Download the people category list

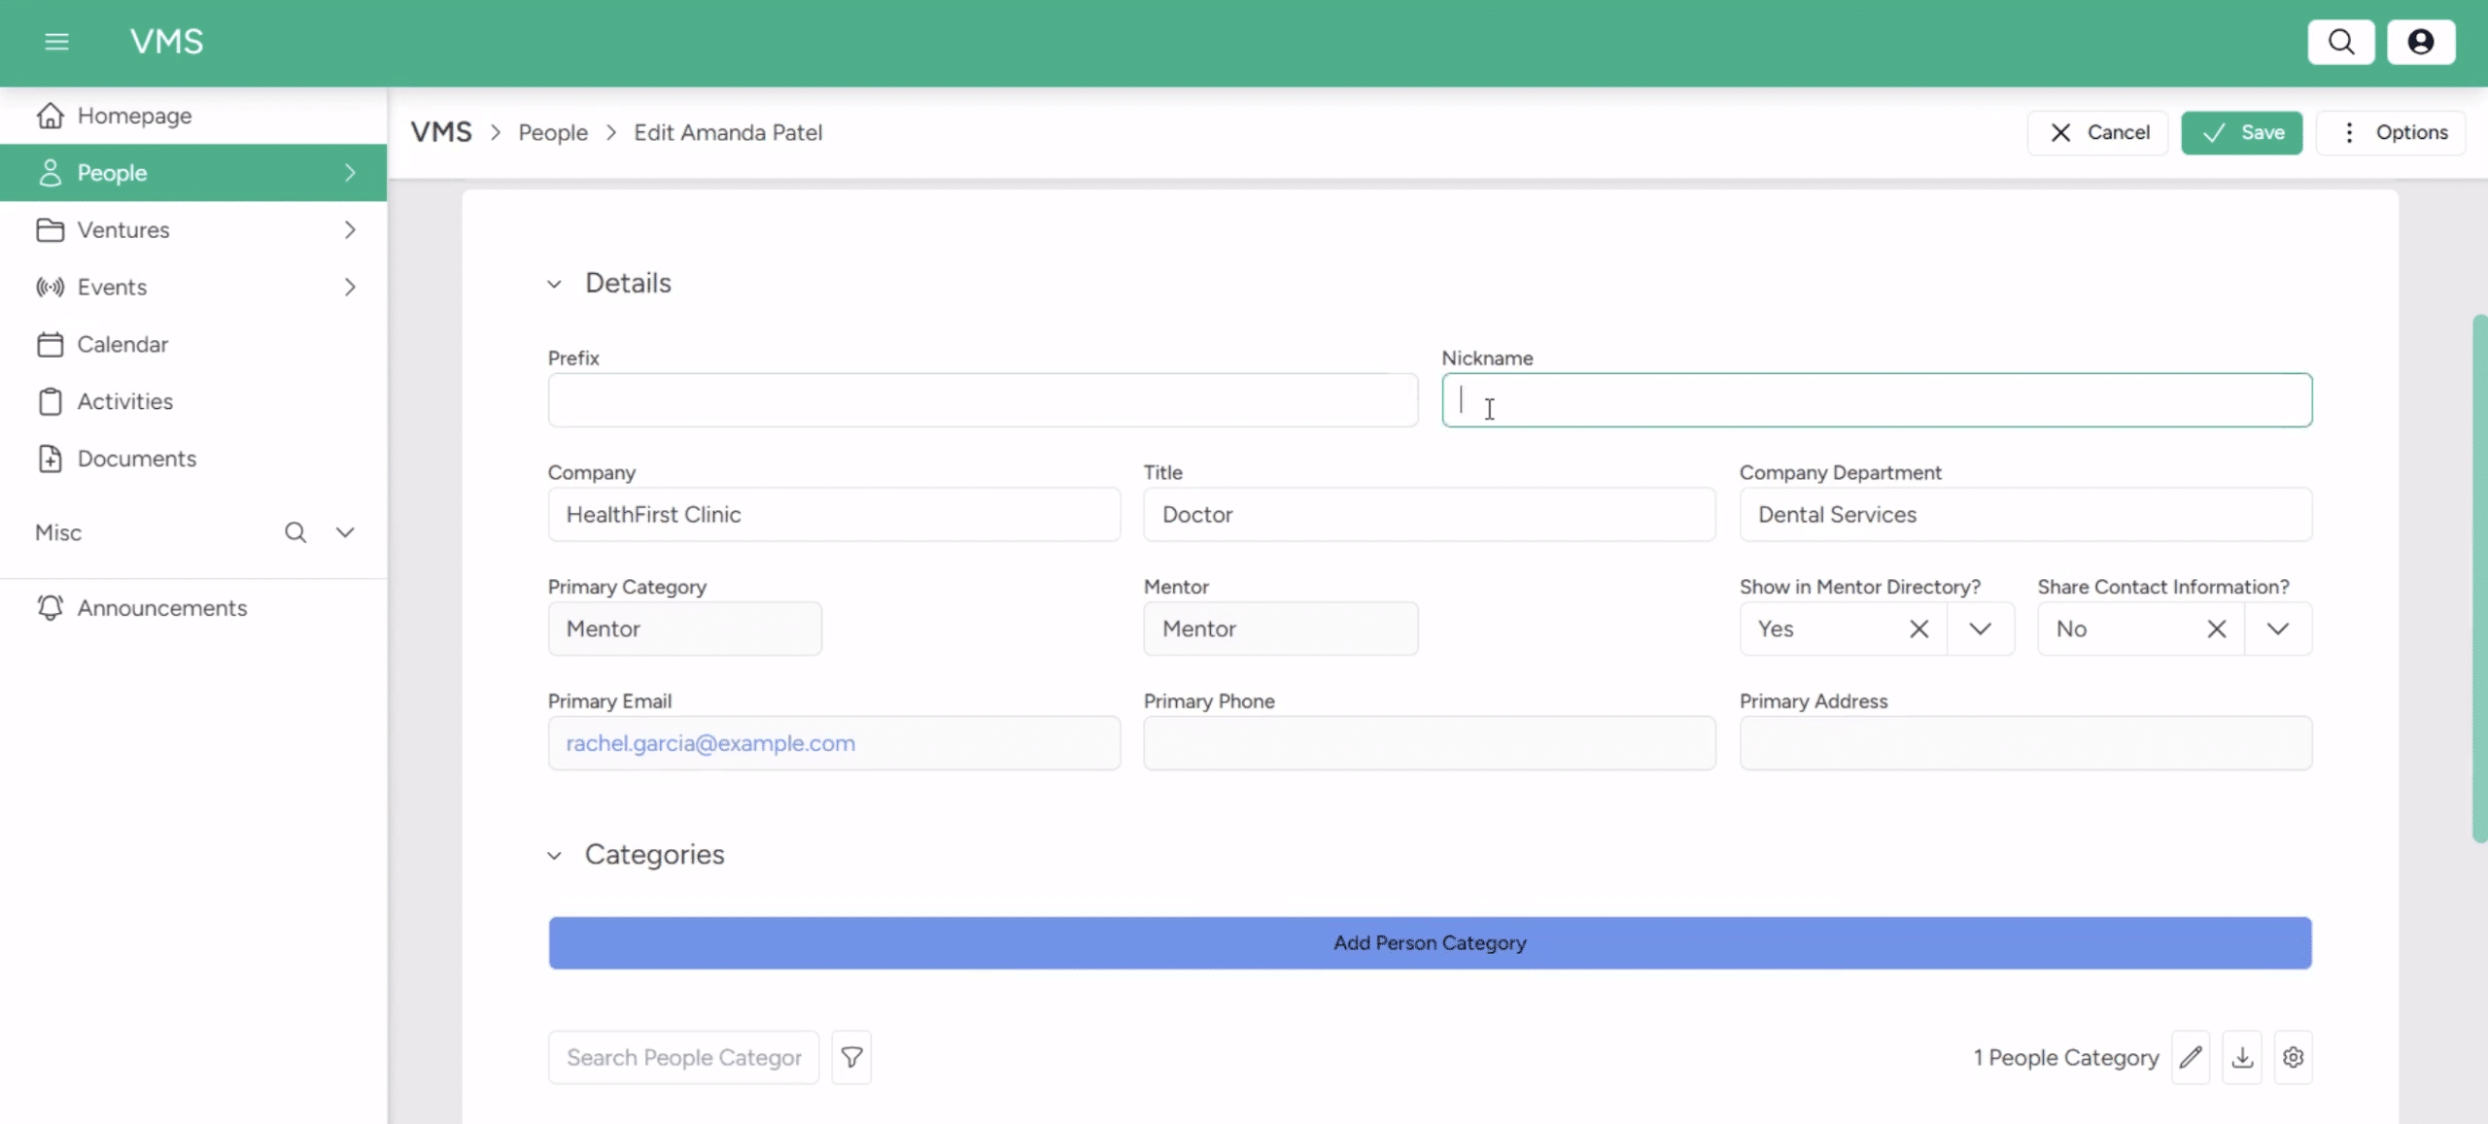click(2242, 1057)
